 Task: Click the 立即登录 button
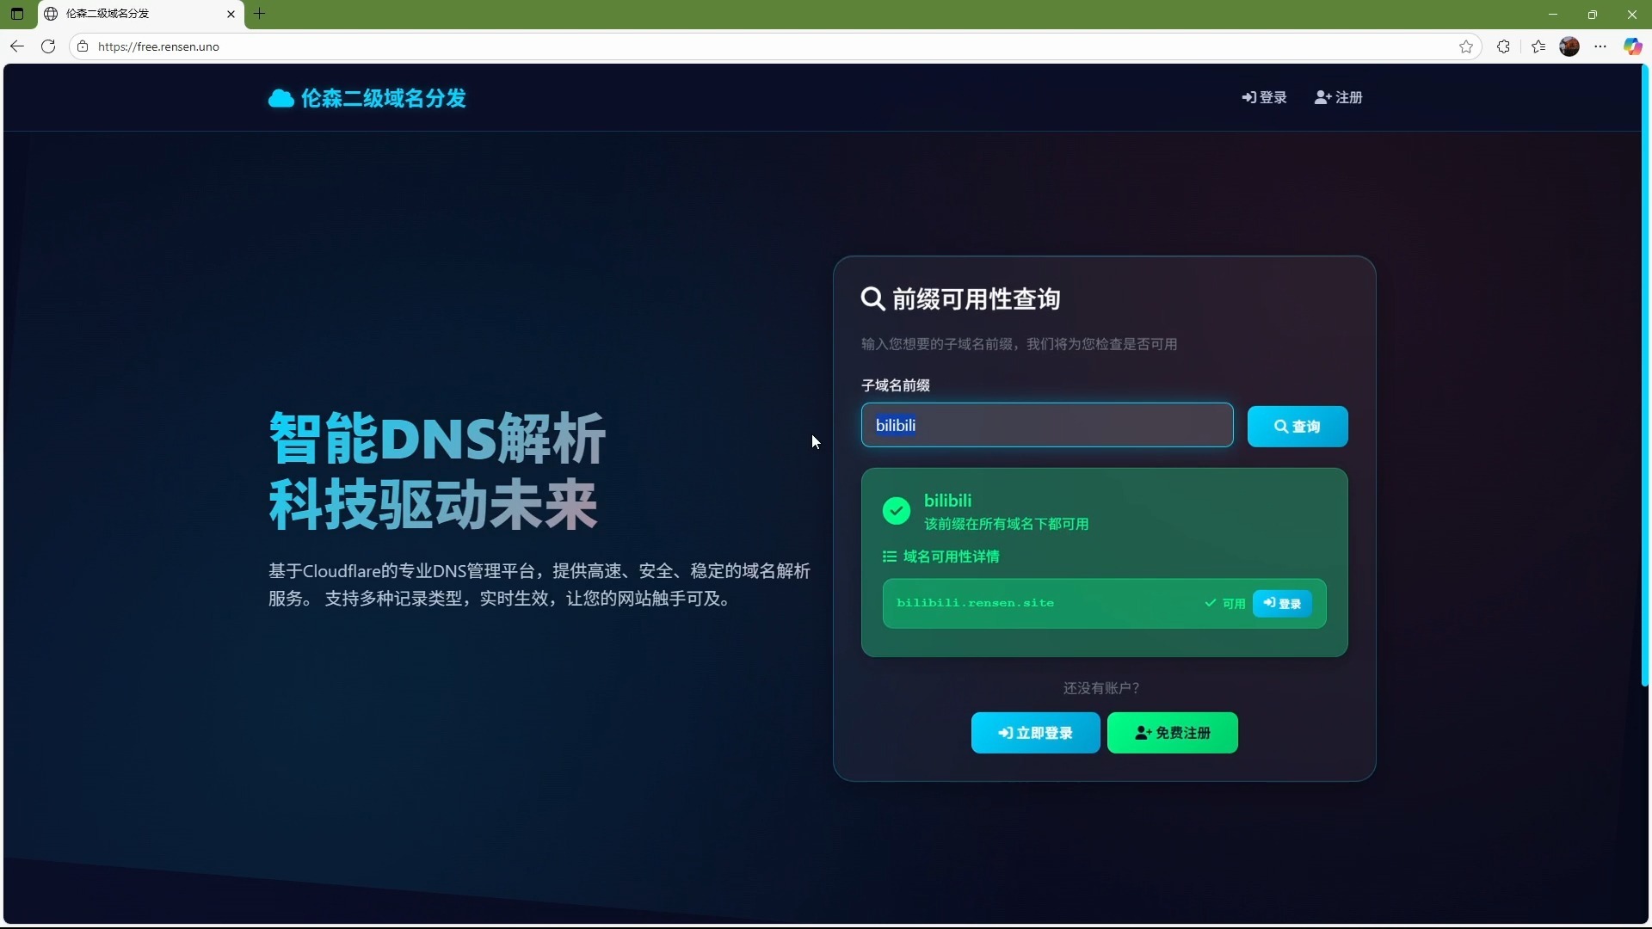pyautogui.click(x=1035, y=733)
